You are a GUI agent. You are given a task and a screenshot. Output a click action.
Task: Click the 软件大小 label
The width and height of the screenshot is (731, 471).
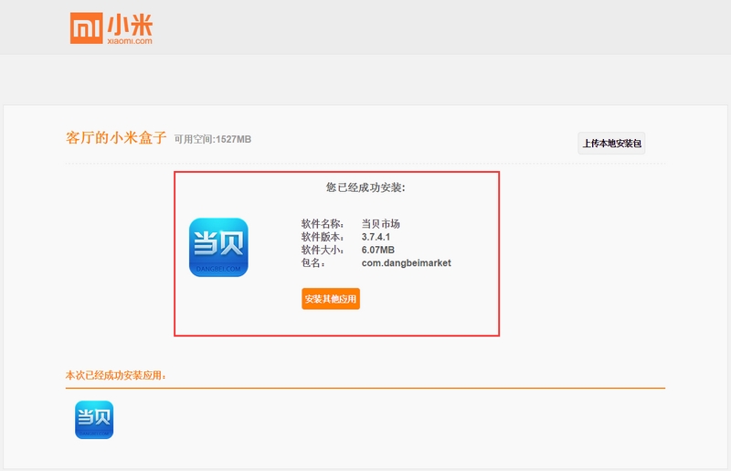(x=323, y=250)
